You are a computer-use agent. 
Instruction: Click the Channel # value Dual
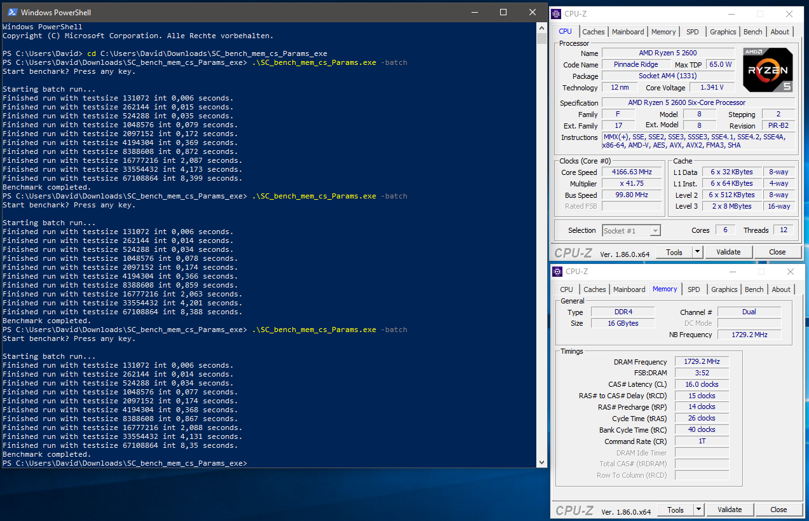click(x=749, y=312)
